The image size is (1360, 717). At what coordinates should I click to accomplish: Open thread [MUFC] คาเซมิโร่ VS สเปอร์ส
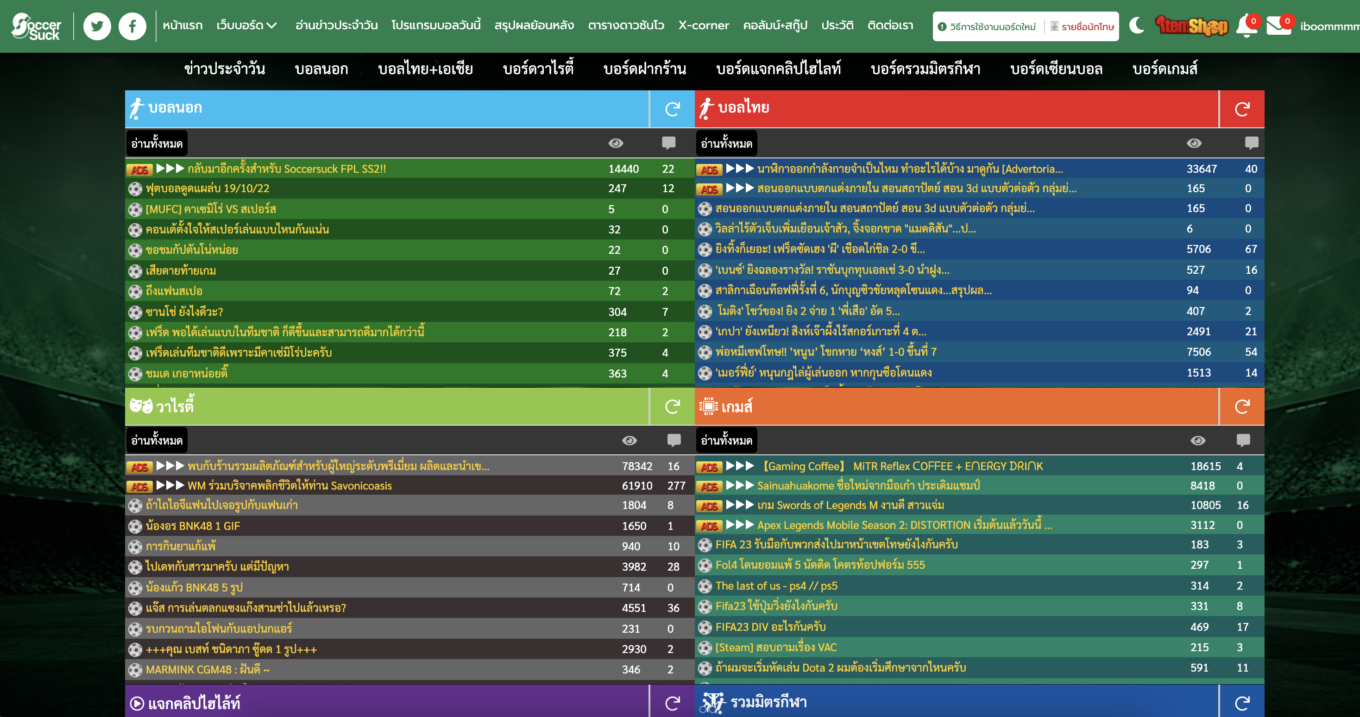tap(211, 209)
